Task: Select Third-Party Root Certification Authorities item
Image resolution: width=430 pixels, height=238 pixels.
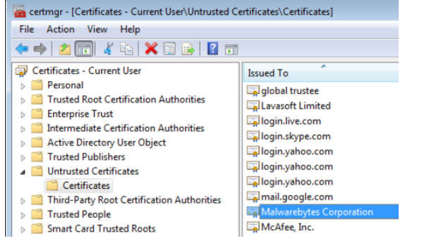Action: 134,200
